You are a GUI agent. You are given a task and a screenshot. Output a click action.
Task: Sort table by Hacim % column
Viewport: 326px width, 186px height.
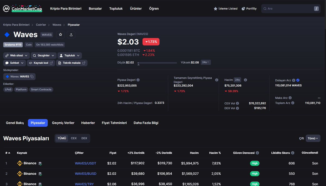pos(215,153)
